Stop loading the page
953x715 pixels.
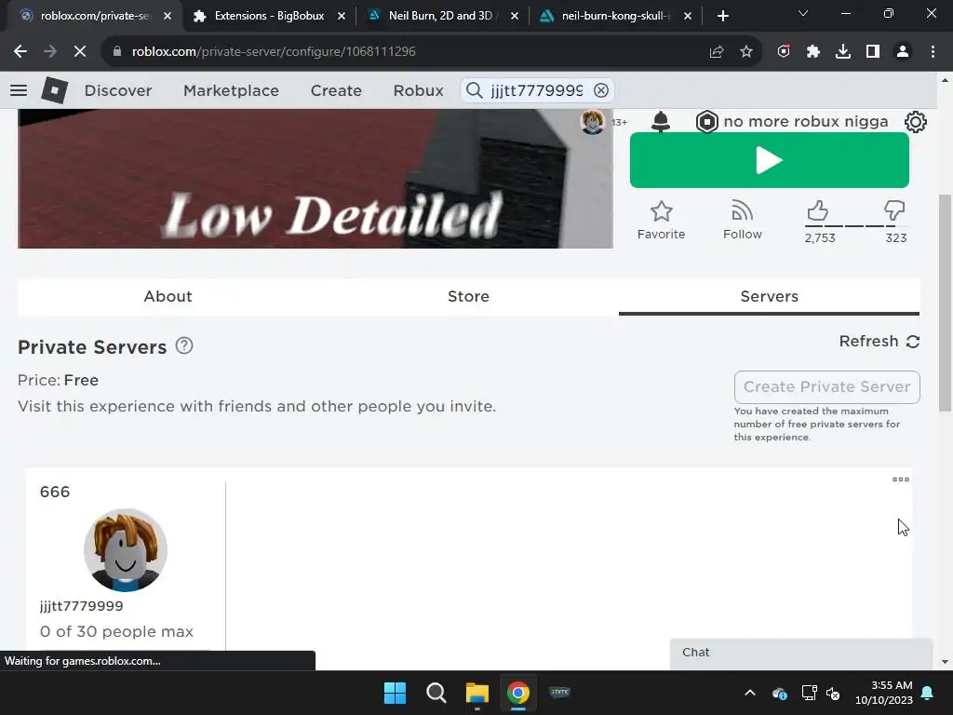[x=80, y=52]
